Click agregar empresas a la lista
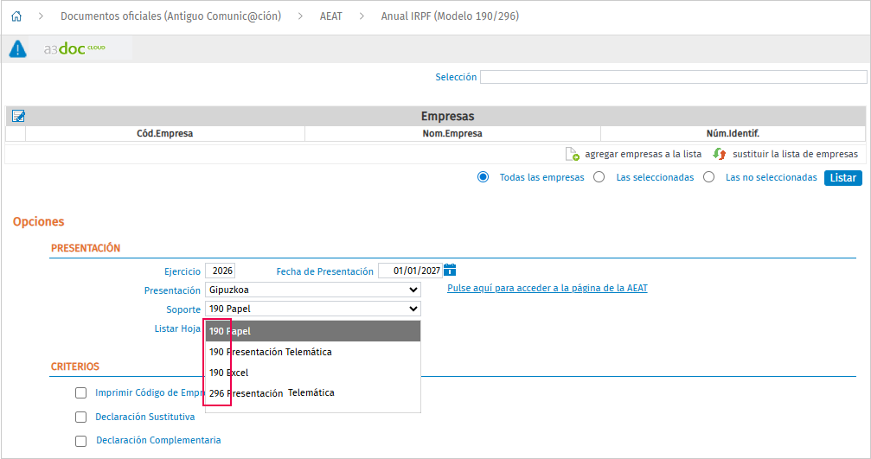The image size is (871, 459). [x=643, y=154]
